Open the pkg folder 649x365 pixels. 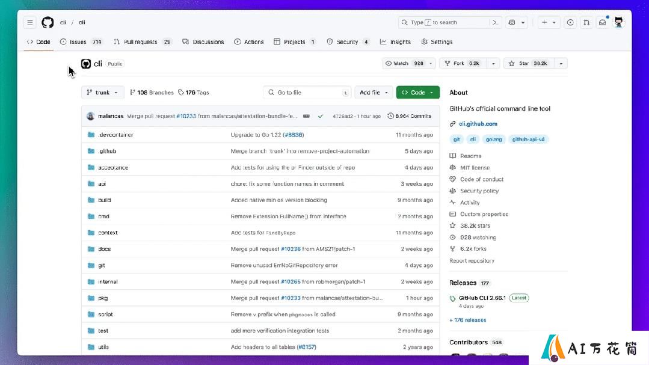coord(103,298)
